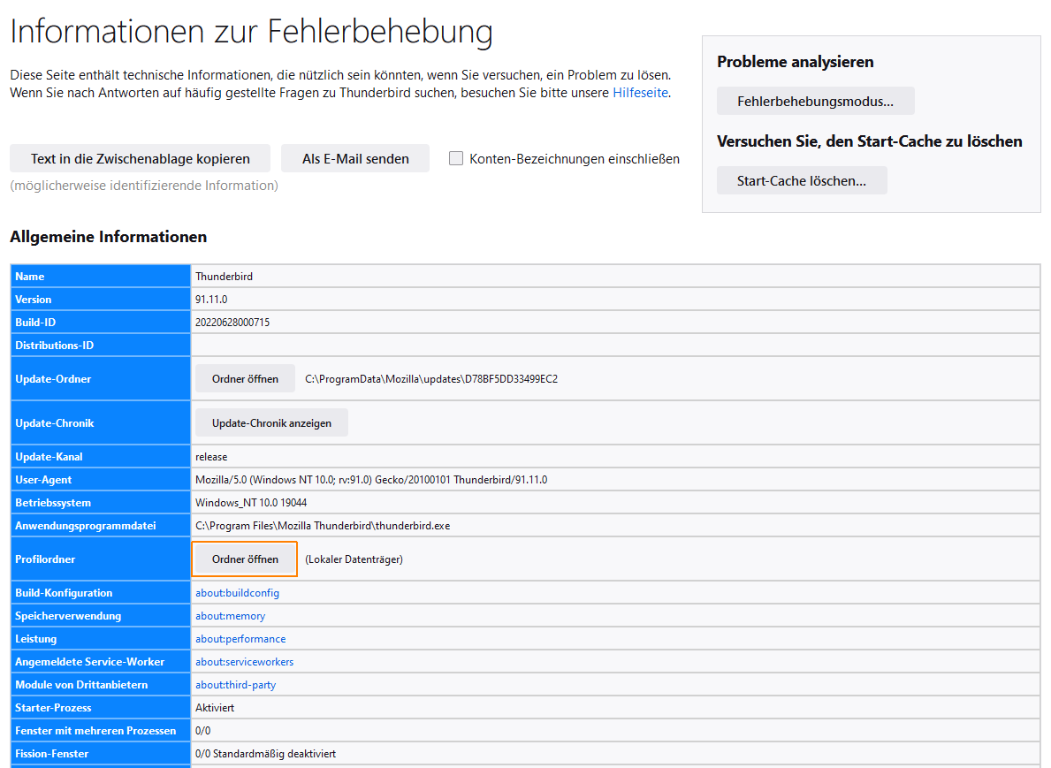Click the 'Start-Cache löschen...' button
The image size is (1051, 768).
(801, 180)
